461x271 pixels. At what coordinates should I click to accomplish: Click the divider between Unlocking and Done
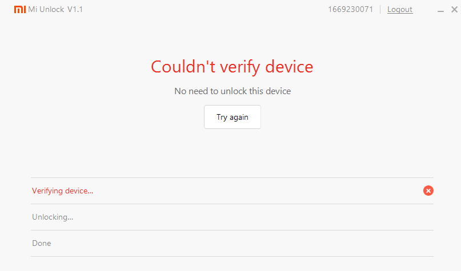[x=232, y=230]
